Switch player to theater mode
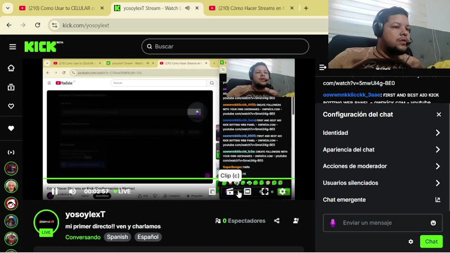 pyautogui.click(x=247, y=192)
